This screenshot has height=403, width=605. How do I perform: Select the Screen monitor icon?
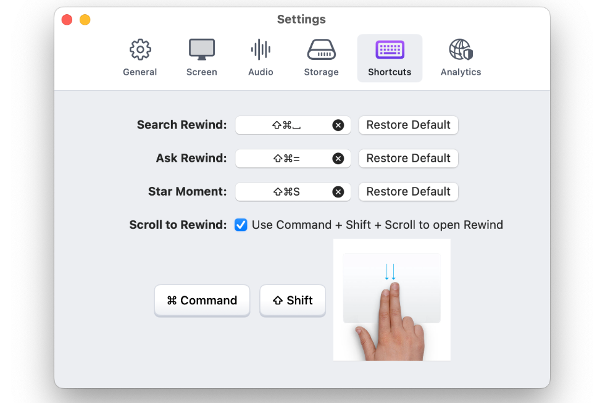coord(202,49)
